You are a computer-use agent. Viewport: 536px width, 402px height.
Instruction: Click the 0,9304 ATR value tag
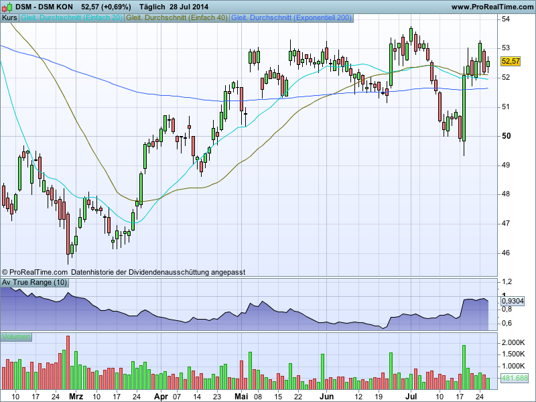coord(513,301)
